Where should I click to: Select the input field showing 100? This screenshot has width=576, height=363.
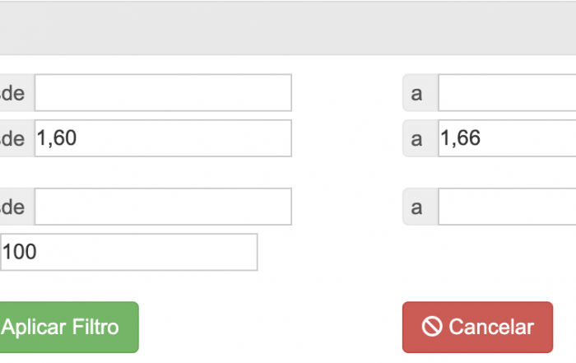(129, 252)
